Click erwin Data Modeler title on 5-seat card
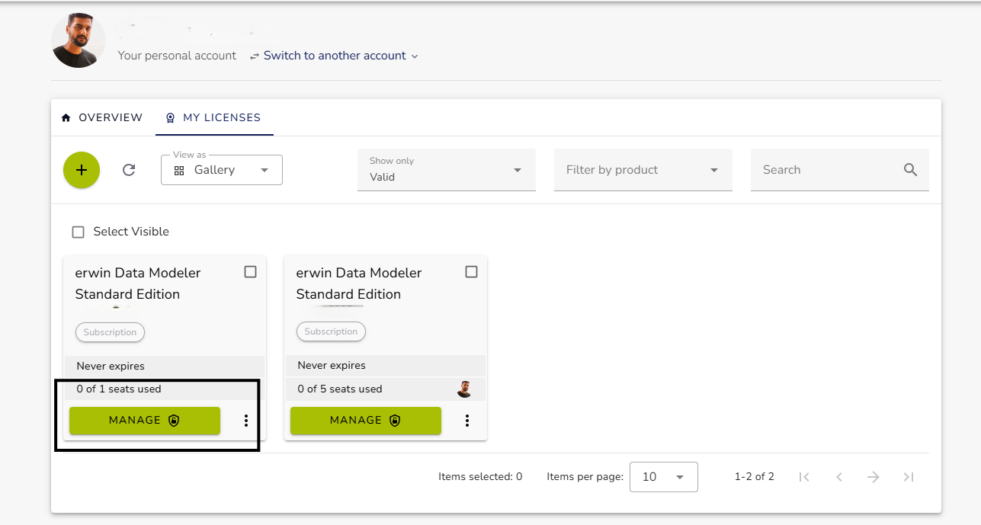The width and height of the screenshot is (981, 525). (359, 283)
